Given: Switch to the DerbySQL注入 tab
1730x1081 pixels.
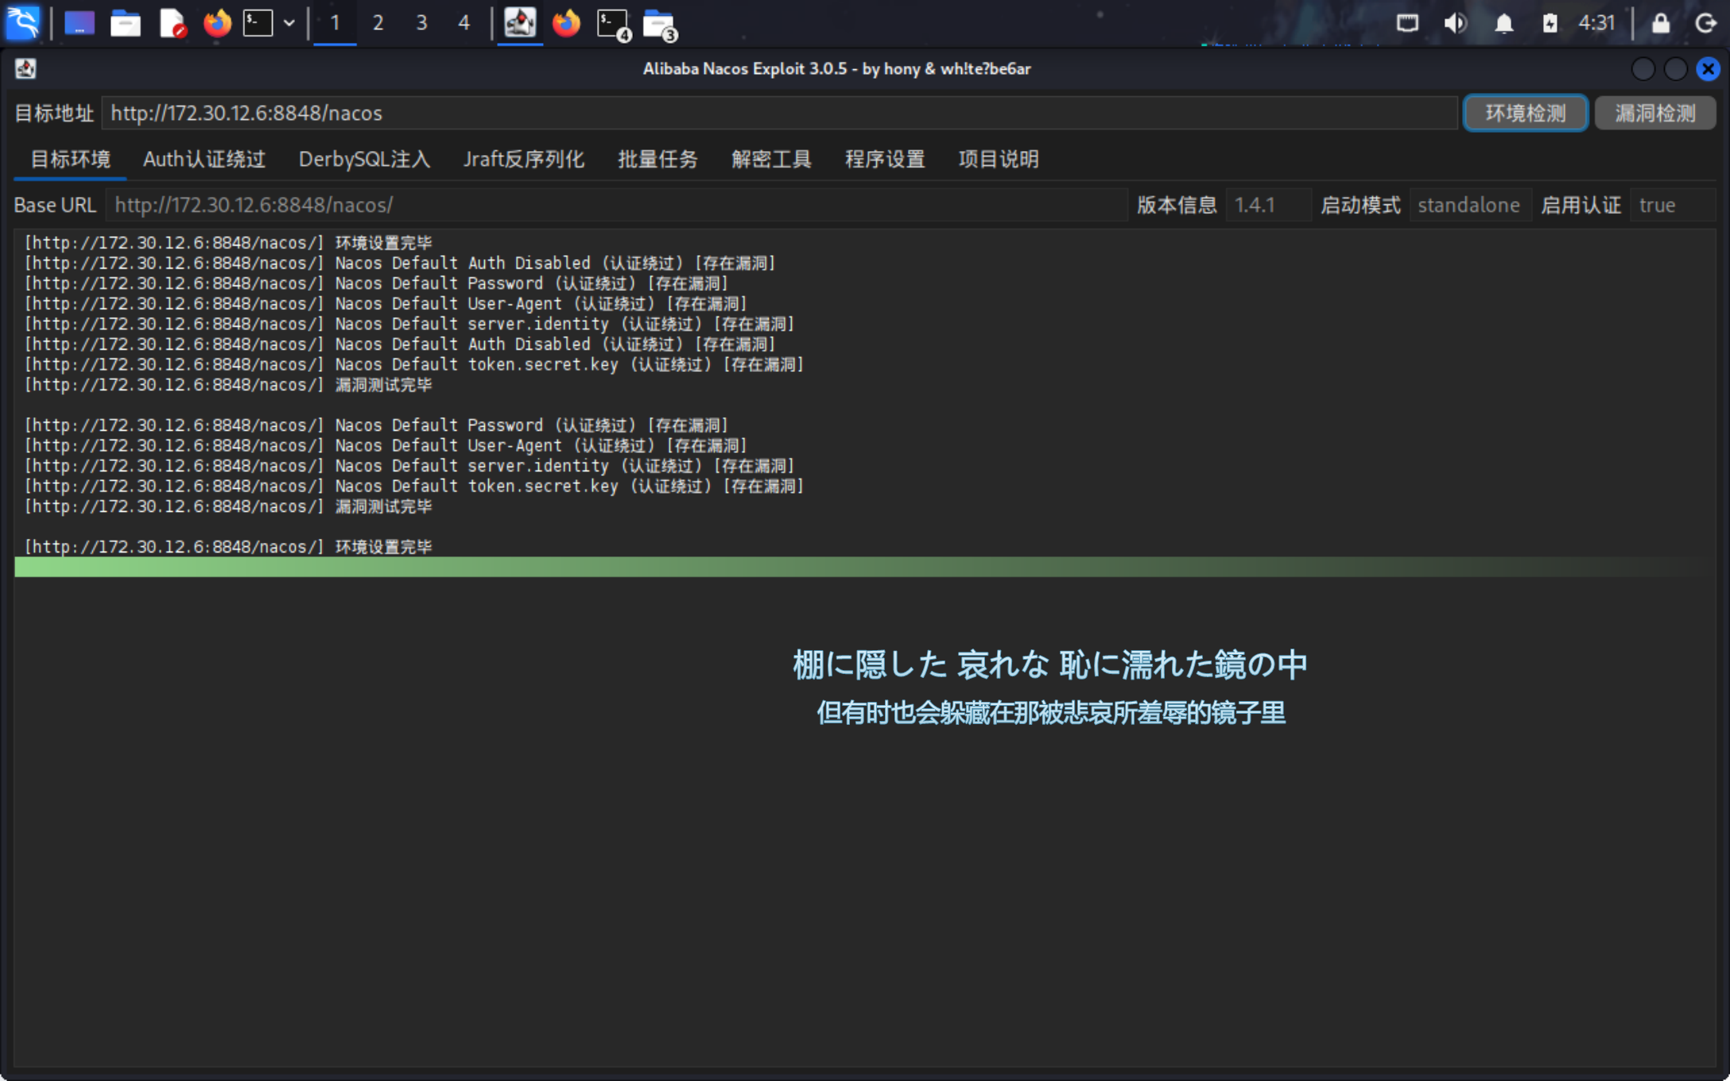Looking at the screenshot, I should pos(364,159).
